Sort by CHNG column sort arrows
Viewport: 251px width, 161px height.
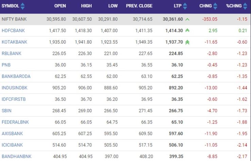(215, 6)
